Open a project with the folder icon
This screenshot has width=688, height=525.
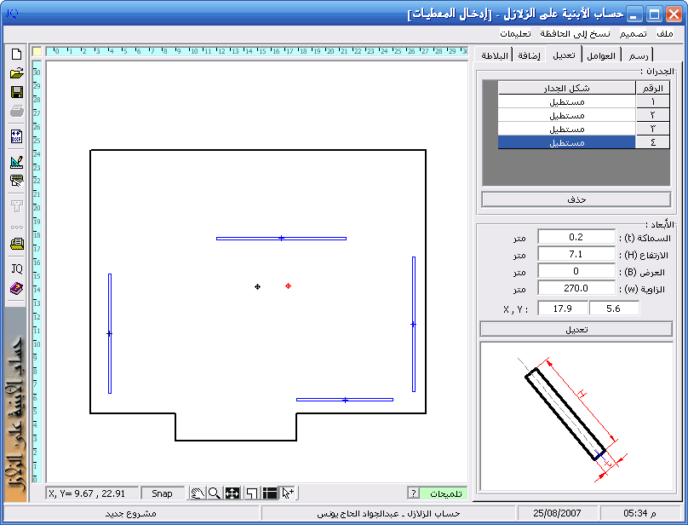click(16, 73)
